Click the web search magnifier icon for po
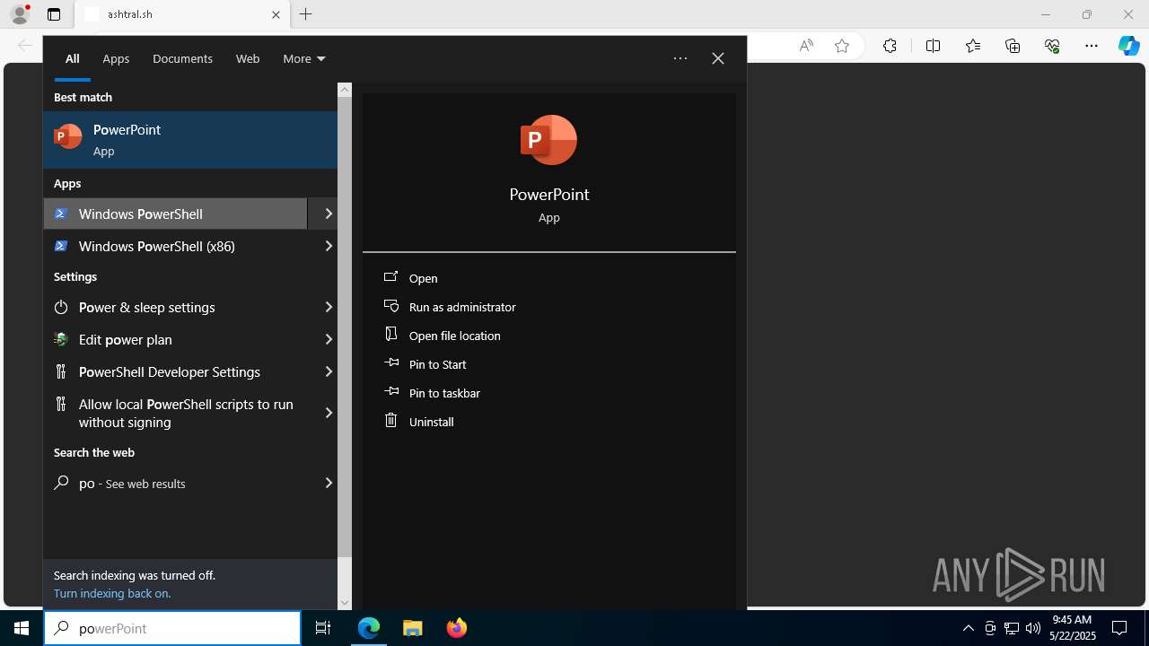This screenshot has width=1149, height=646. tap(61, 483)
